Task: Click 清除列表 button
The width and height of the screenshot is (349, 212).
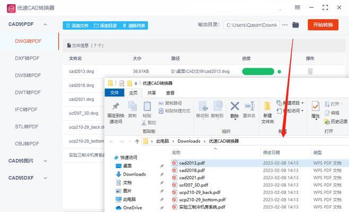Action: [x=134, y=25]
